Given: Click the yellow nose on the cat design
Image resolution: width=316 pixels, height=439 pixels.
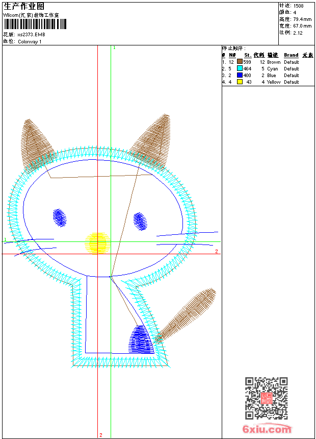Looking at the screenshot, I should point(97,243).
